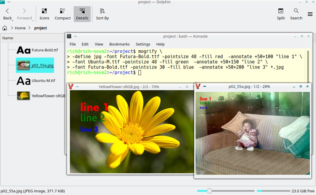Select the Futura-Bold.ttf font file
The height and width of the screenshot is (195, 316).
coord(45,50)
